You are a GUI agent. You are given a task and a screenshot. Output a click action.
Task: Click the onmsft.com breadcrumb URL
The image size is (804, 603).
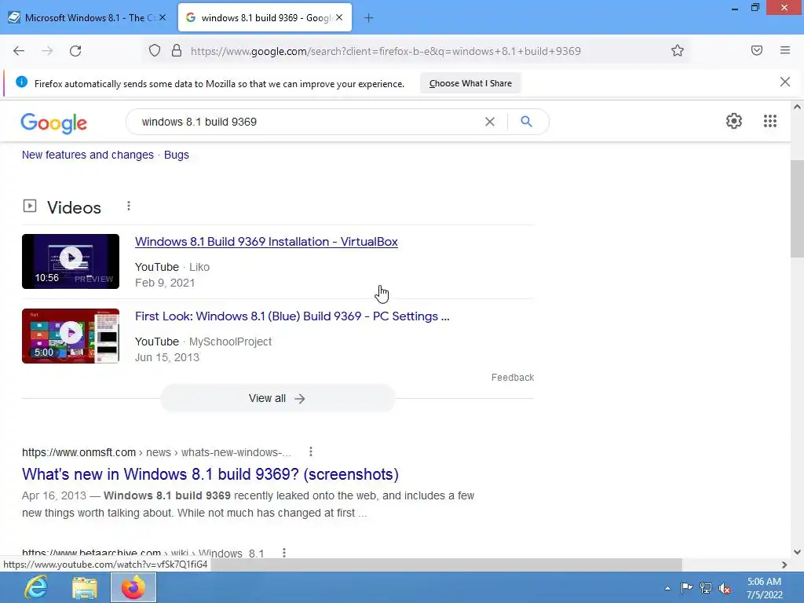(x=156, y=452)
